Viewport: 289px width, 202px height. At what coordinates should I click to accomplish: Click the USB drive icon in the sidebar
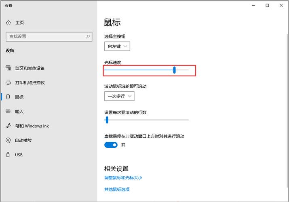click(x=8, y=154)
